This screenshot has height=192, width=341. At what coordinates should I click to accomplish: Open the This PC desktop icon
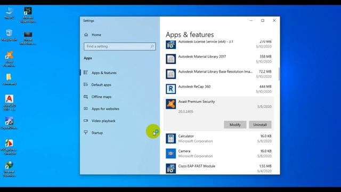click(9, 13)
